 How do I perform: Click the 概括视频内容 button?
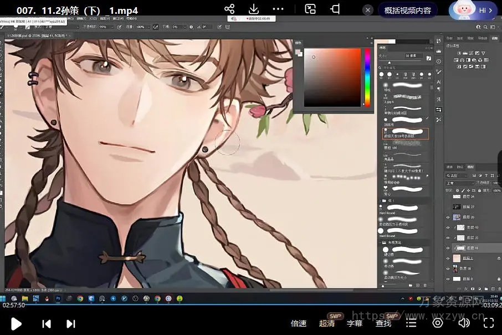(x=407, y=11)
